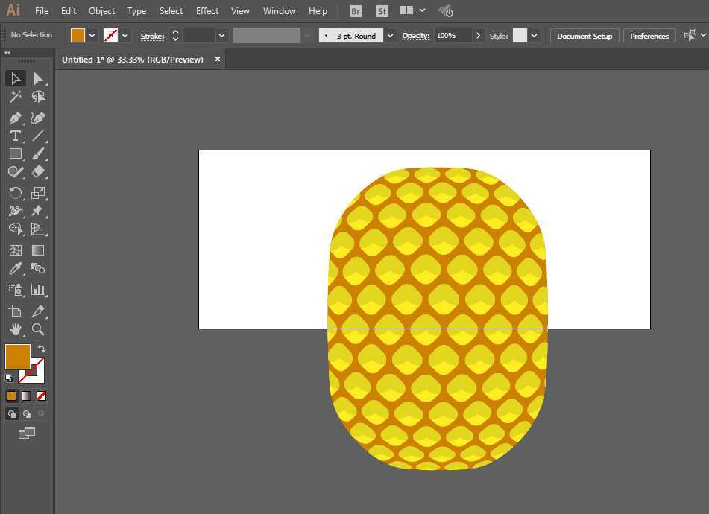
Task: Set paint mode to None
Action: pos(42,396)
